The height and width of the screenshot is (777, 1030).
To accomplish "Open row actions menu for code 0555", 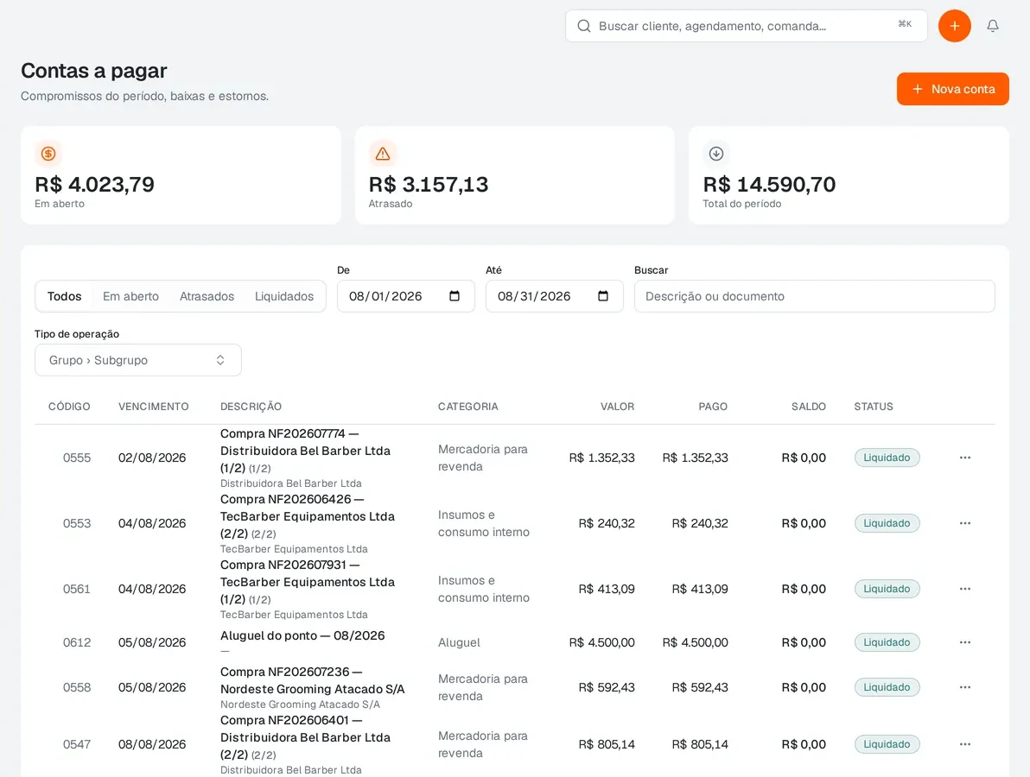I will pyautogui.click(x=964, y=458).
